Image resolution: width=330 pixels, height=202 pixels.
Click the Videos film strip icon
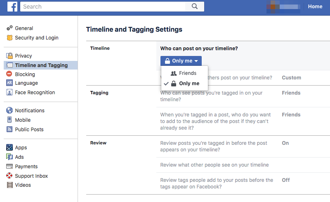[x=9, y=185]
